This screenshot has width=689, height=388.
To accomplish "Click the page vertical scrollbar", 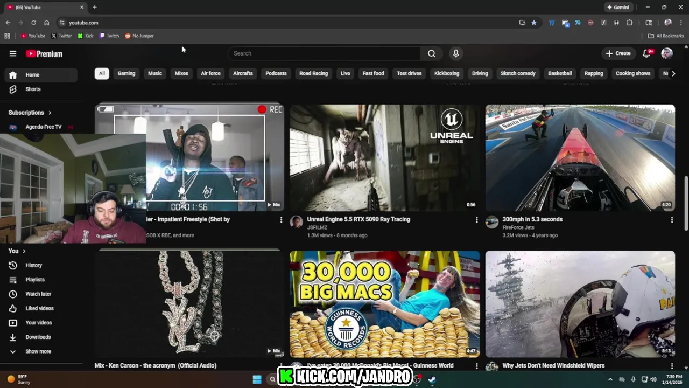I will coord(686,205).
